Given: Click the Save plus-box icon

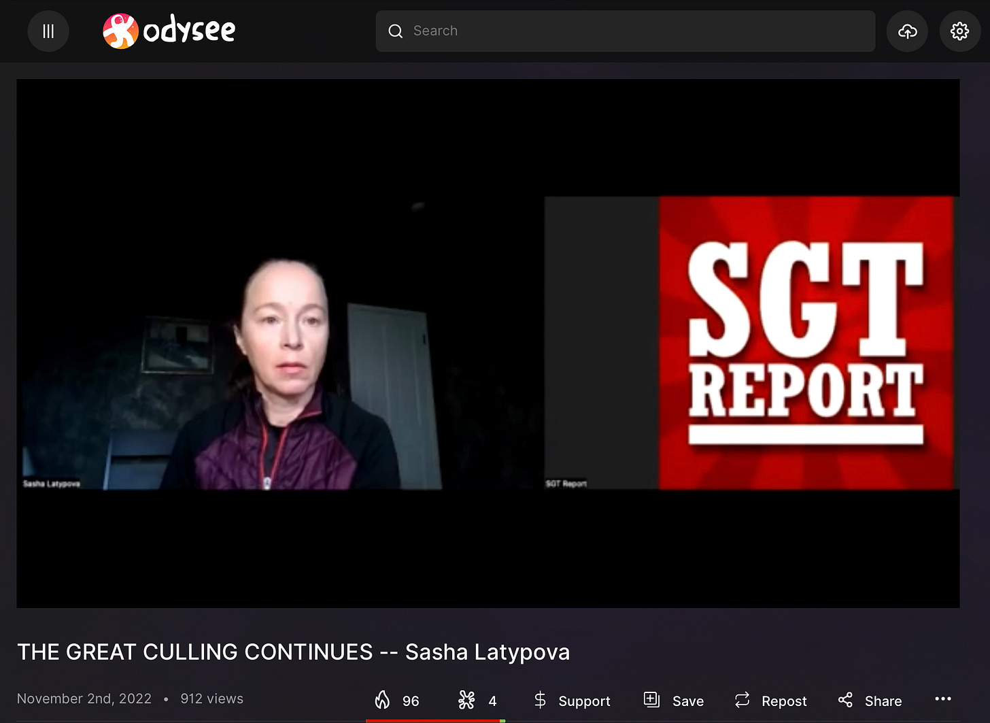Looking at the screenshot, I should tap(651, 700).
